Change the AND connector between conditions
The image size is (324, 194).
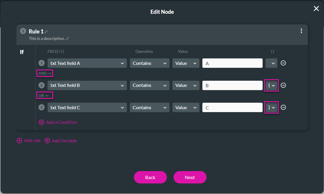(44, 73)
